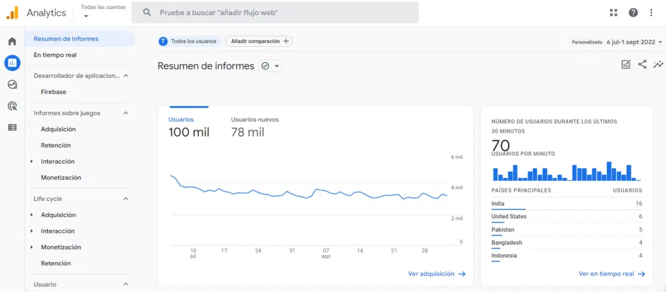Click the Pakistan country row

[x=566, y=230]
